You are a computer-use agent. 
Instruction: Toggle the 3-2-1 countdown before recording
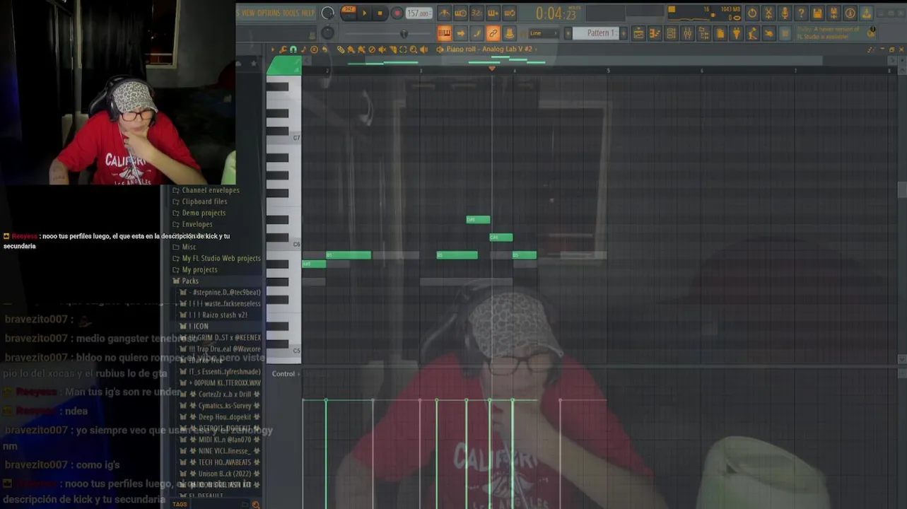pyautogui.click(x=476, y=13)
